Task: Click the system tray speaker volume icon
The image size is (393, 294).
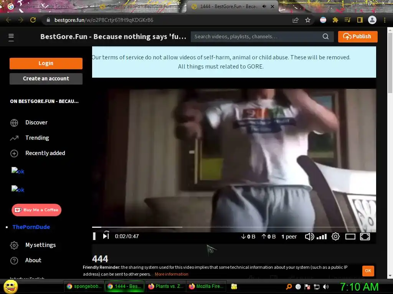Action: pyautogui.click(x=325, y=287)
